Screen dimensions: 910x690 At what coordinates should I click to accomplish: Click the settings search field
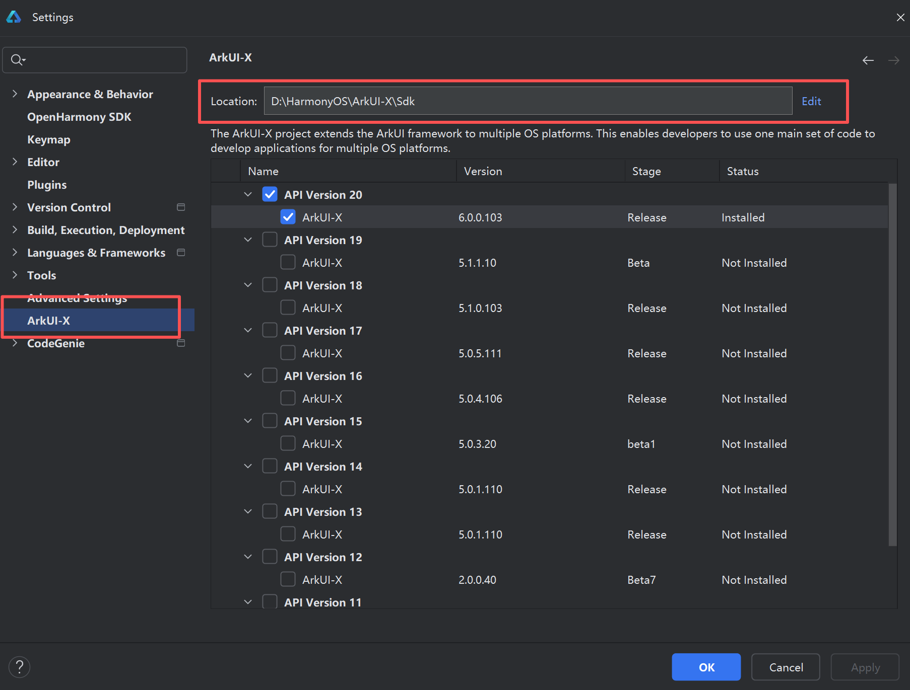(95, 60)
